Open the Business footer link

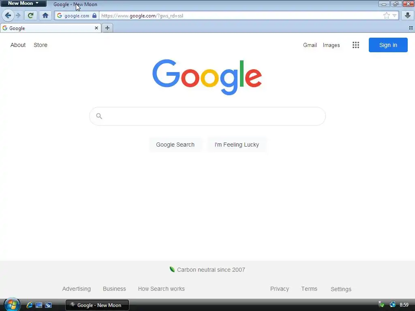point(114,289)
